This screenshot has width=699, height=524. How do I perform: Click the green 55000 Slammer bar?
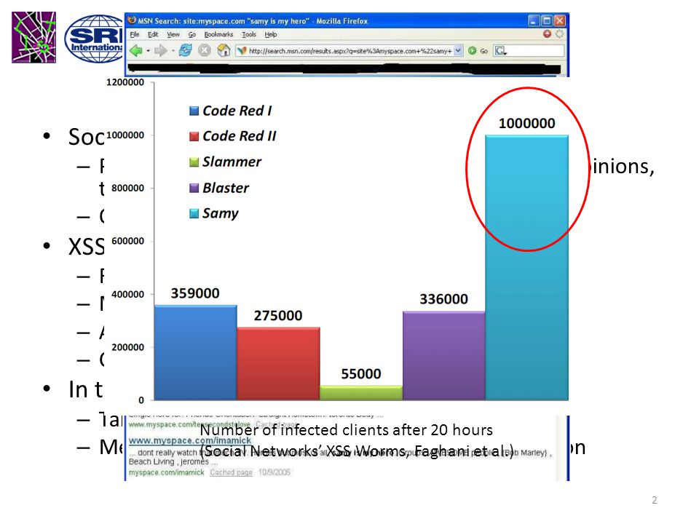pos(361,392)
